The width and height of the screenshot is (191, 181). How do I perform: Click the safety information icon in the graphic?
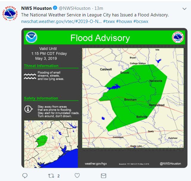pyautogui.click(x=29, y=109)
